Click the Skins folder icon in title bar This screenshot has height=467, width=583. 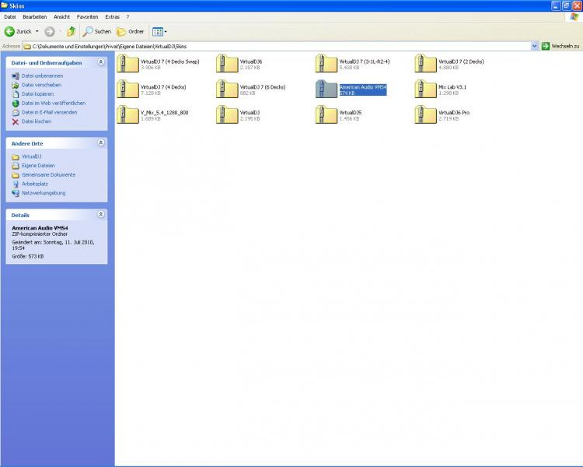click(x=5, y=5)
